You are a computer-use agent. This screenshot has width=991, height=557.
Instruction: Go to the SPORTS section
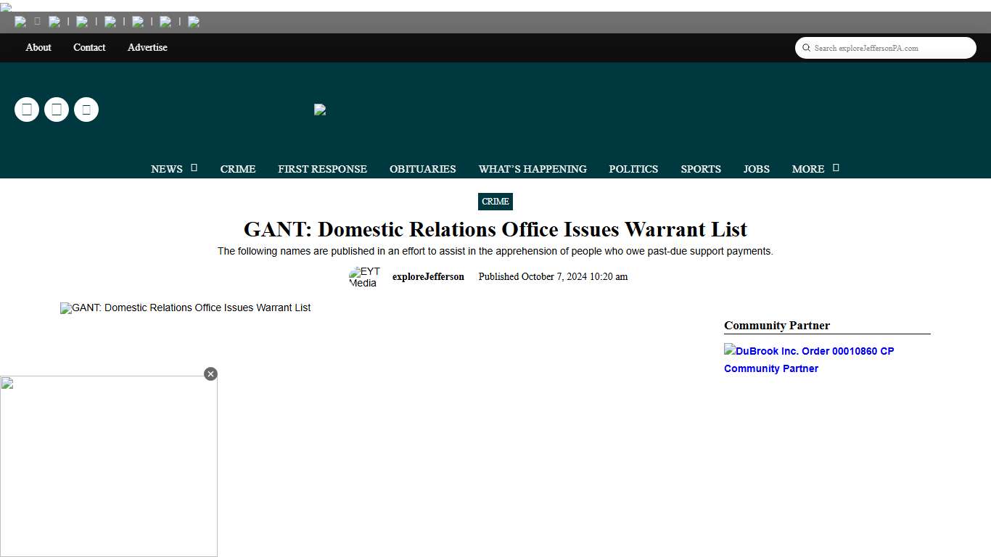700,169
